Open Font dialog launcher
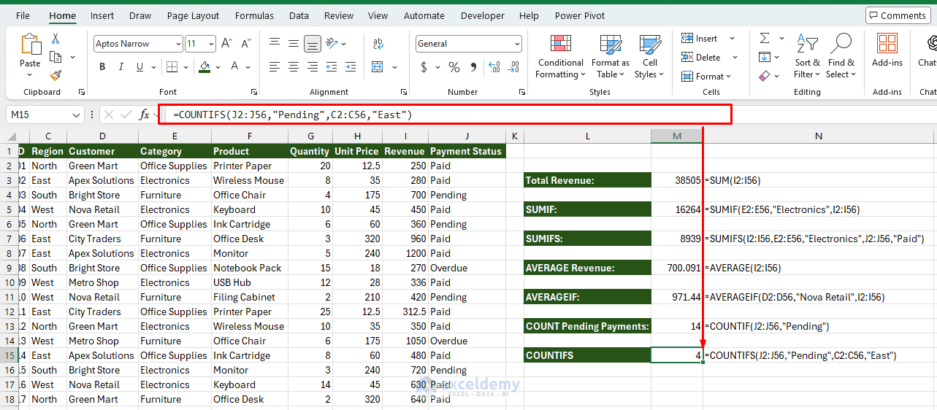Viewport: 937px width, 410px height. coord(254,92)
